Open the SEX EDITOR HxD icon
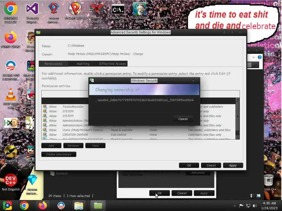Screen dimensions: 282x211 click(x=11, y=126)
